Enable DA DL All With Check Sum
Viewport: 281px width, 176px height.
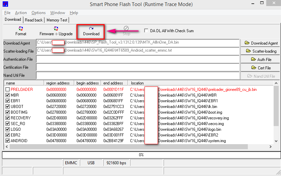[x=146, y=31]
